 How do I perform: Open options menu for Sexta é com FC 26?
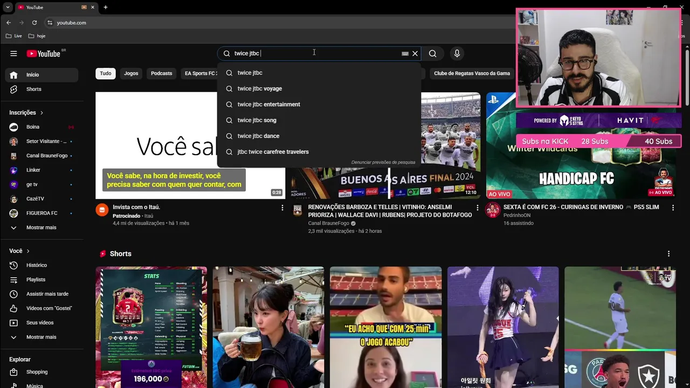[673, 207]
